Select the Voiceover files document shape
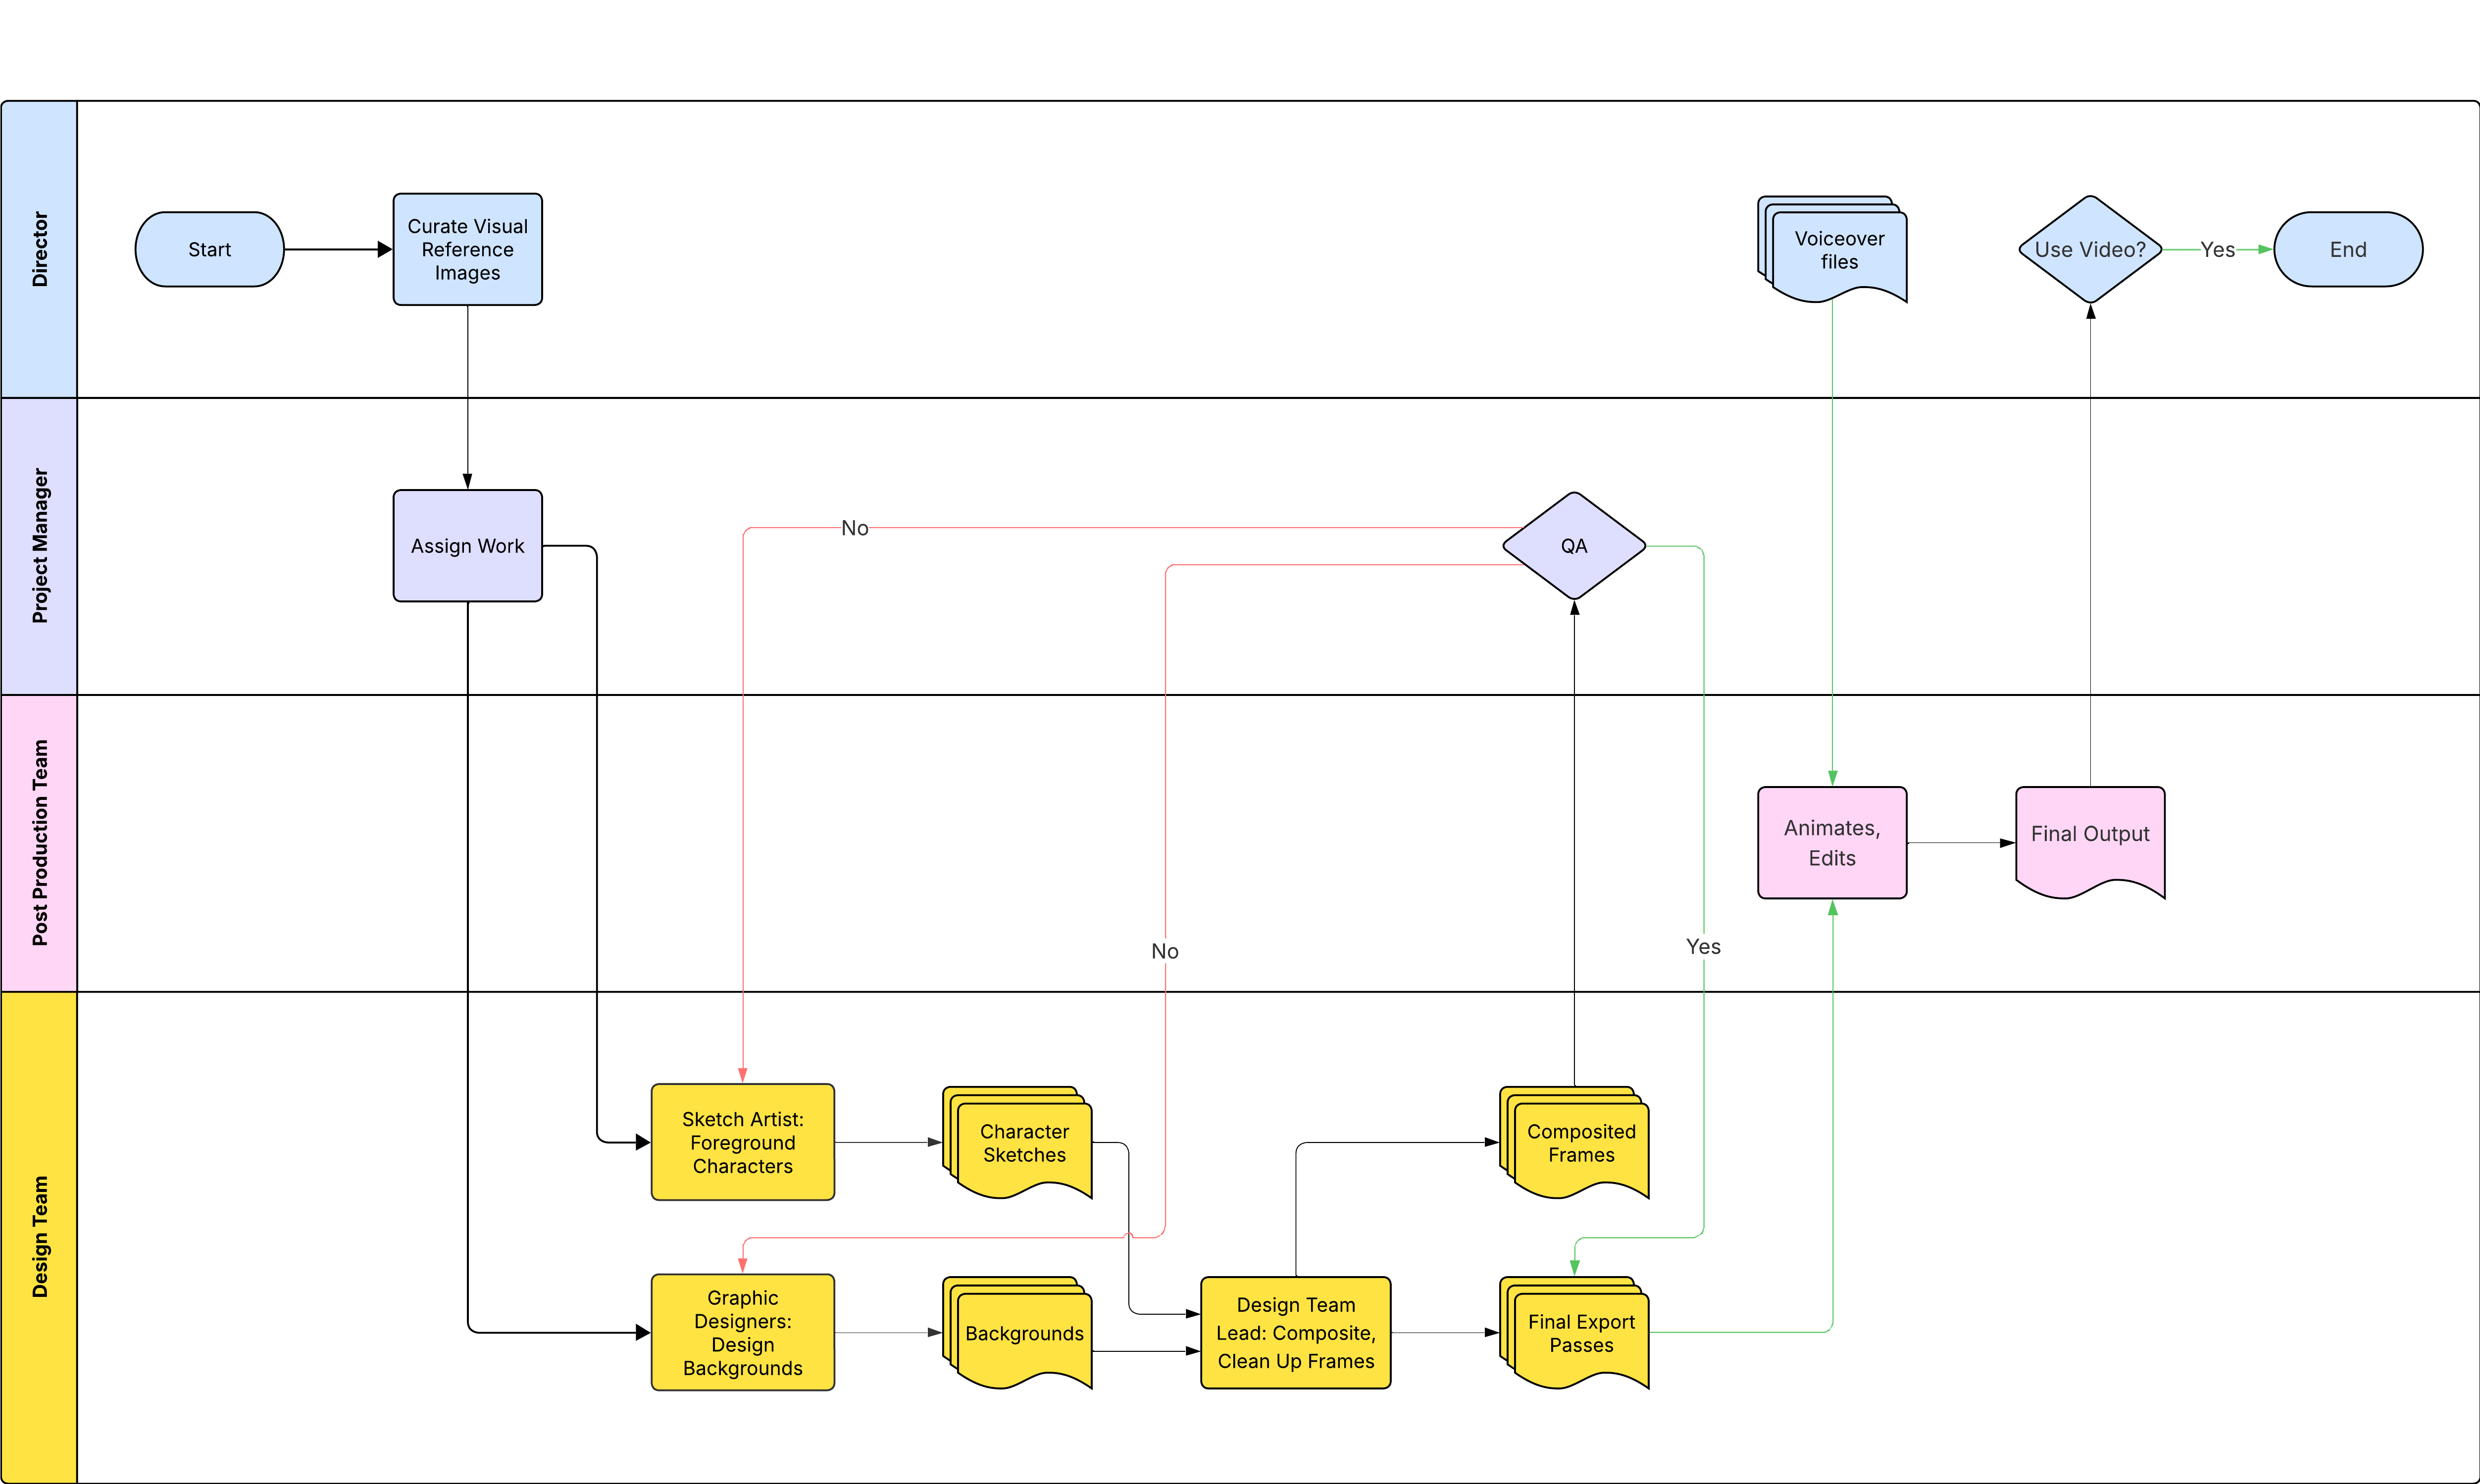2480x1484 pixels. [1832, 249]
